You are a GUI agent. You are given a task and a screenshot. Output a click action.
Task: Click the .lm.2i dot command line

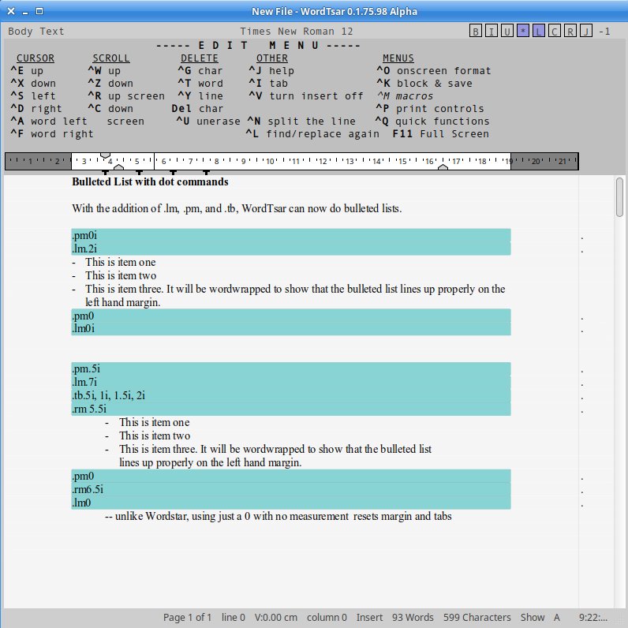[291, 249]
